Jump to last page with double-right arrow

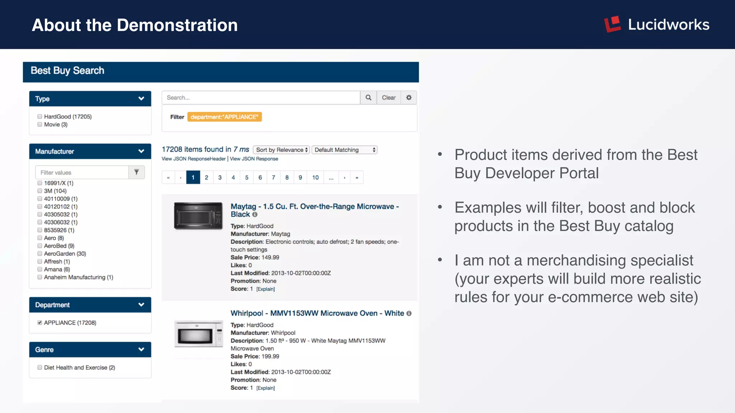coord(357,177)
